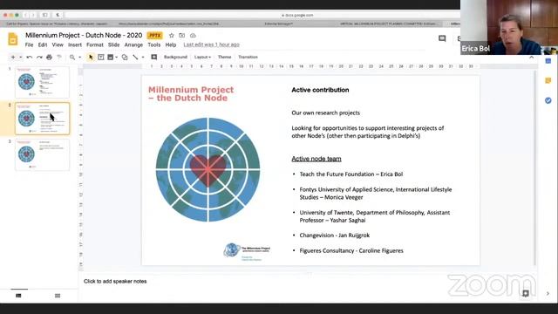
Task: Select slide 3 thumbnail in the filmstrip
Action: (43, 155)
